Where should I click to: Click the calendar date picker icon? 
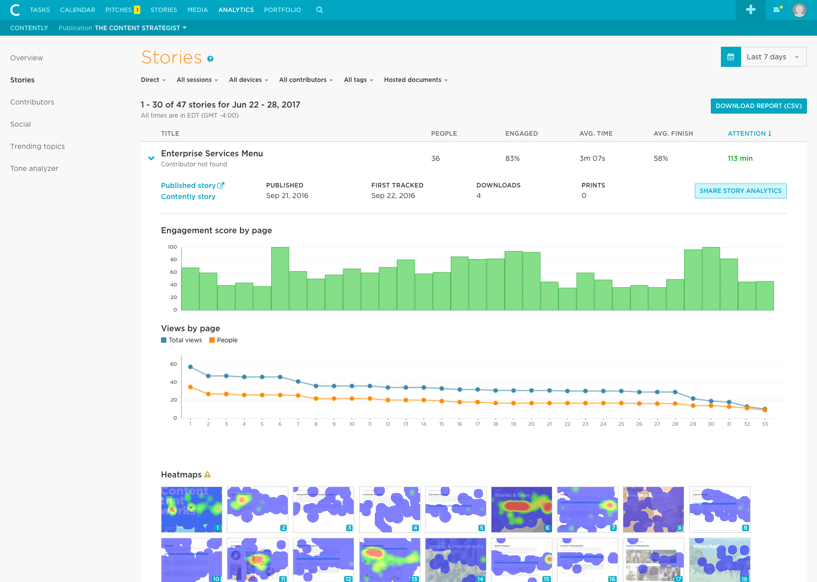coord(730,57)
